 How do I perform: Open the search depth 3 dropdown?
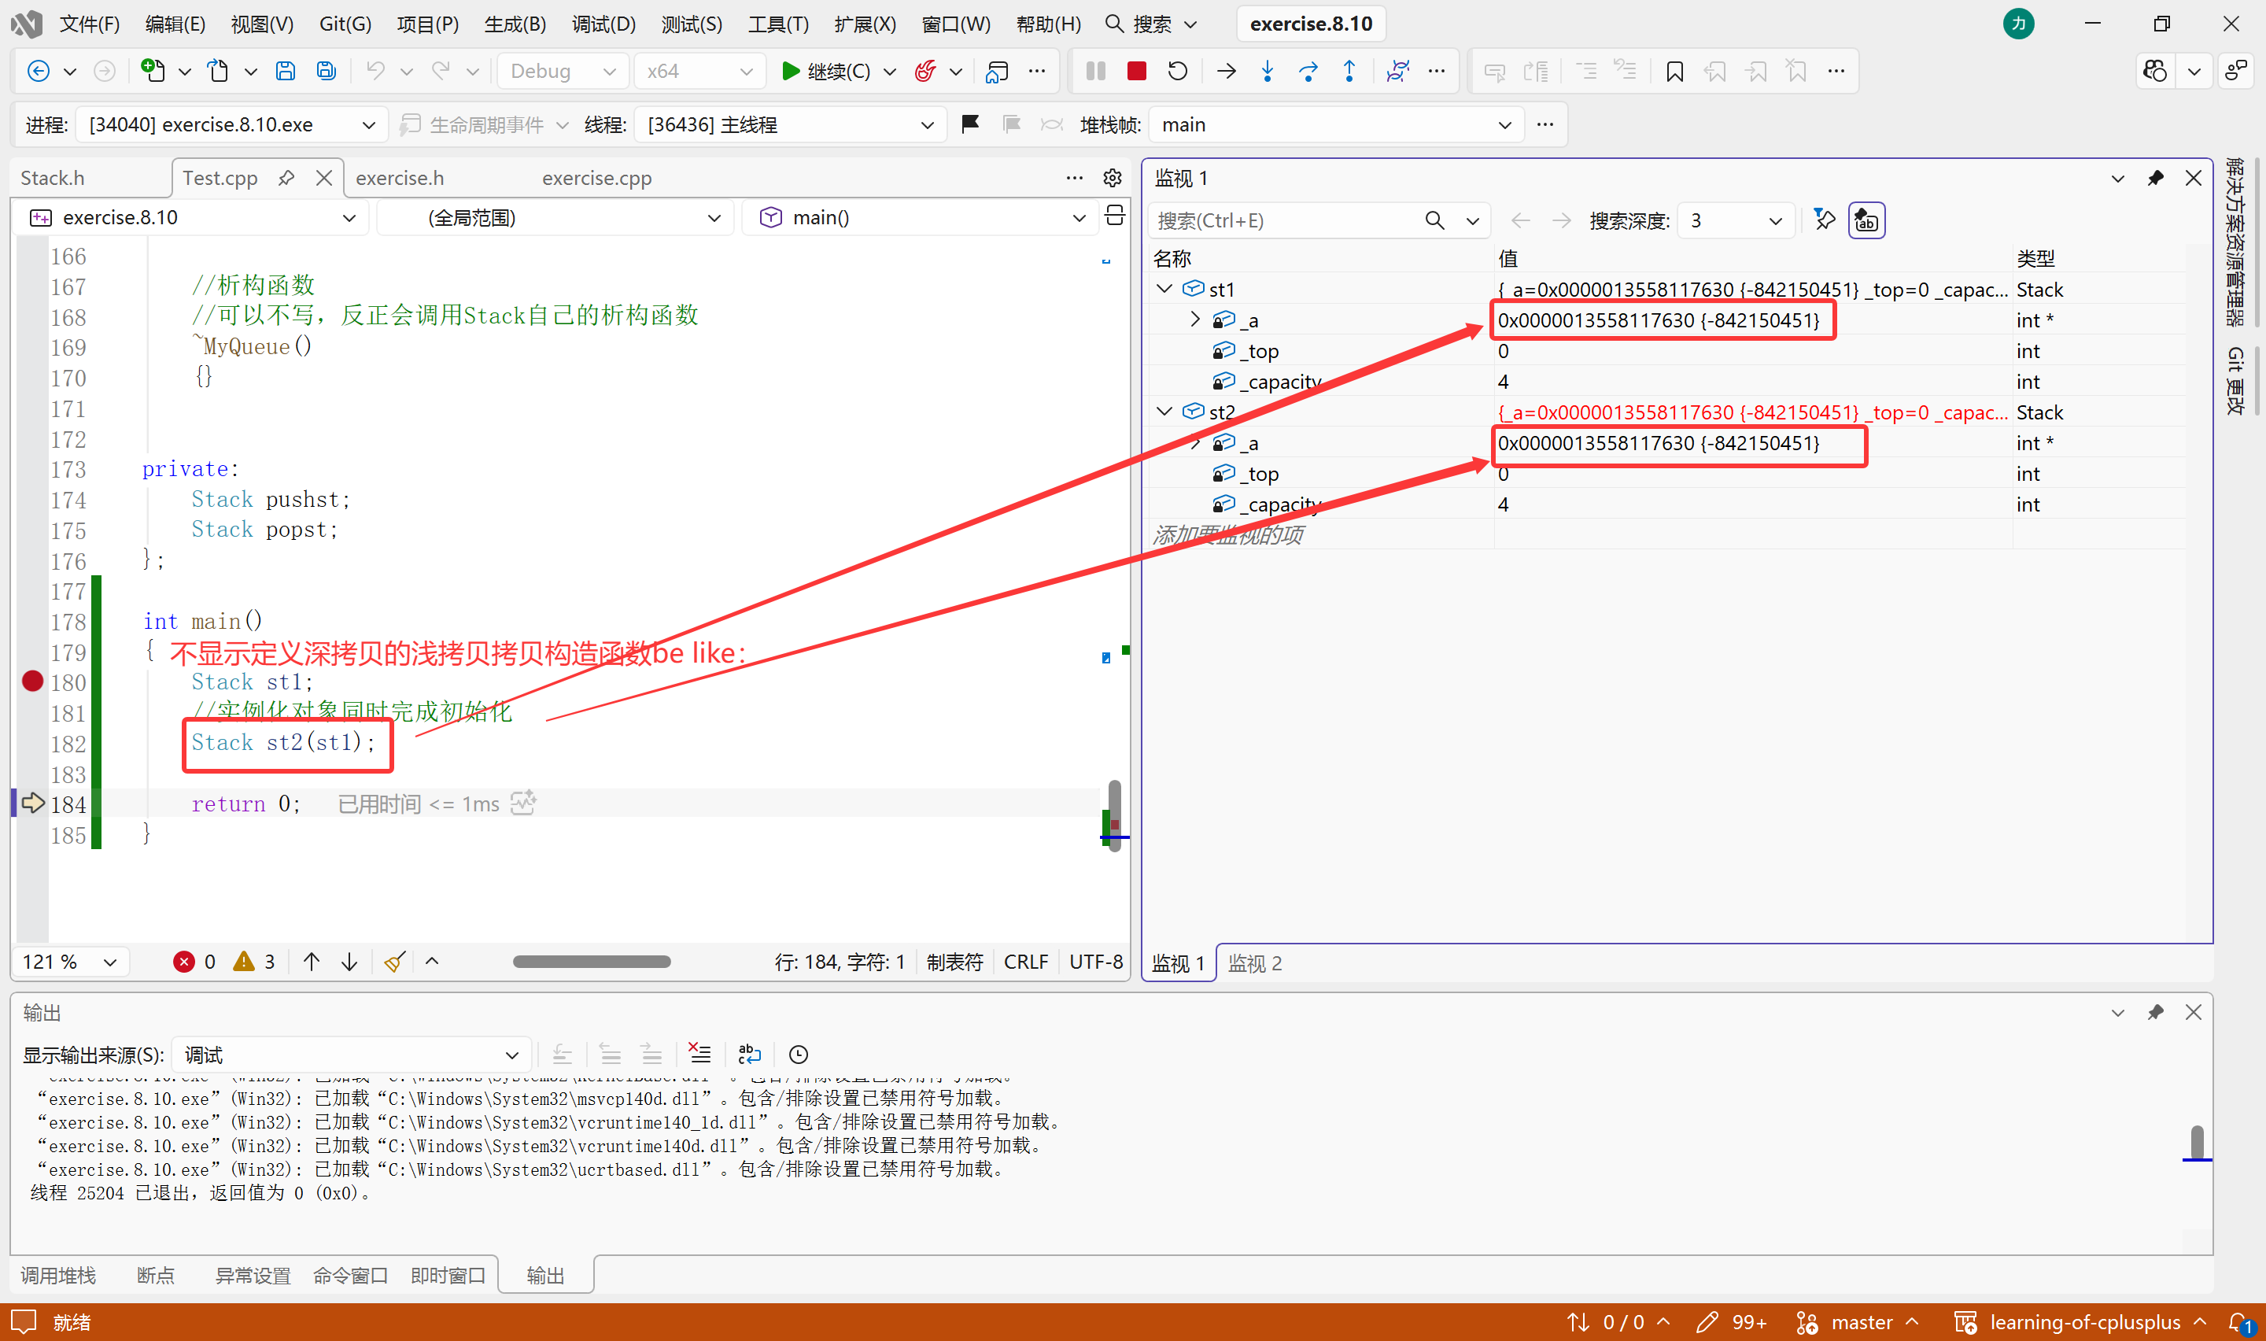(1736, 220)
